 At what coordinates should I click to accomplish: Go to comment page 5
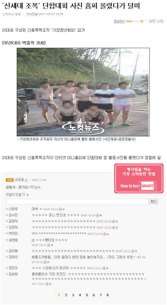click(x=87, y=295)
